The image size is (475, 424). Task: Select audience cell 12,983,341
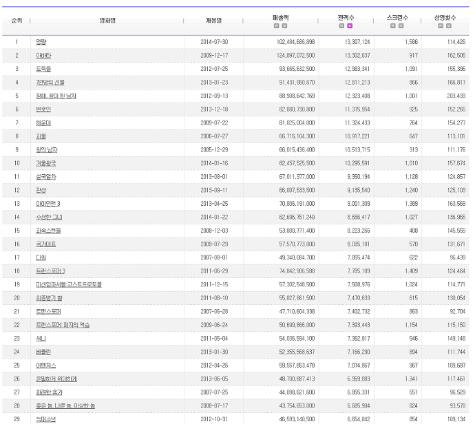click(x=357, y=69)
